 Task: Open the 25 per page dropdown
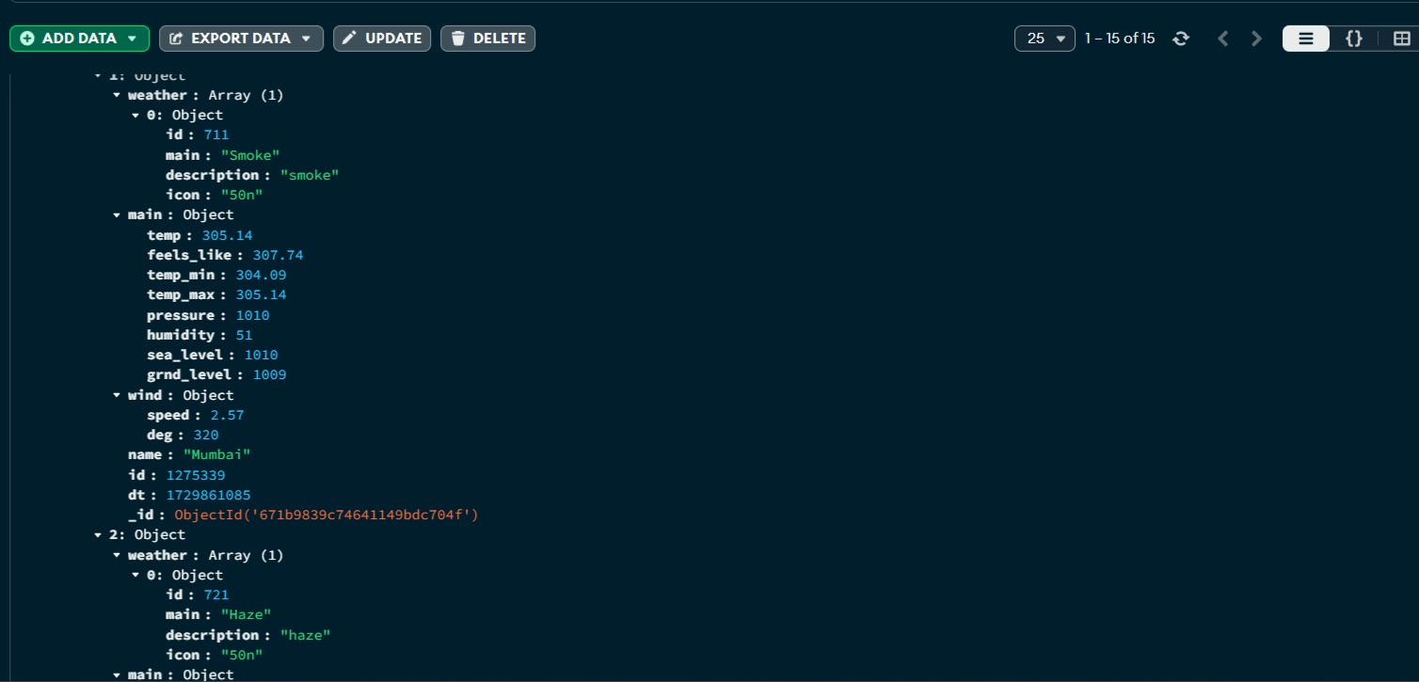click(x=1044, y=39)
